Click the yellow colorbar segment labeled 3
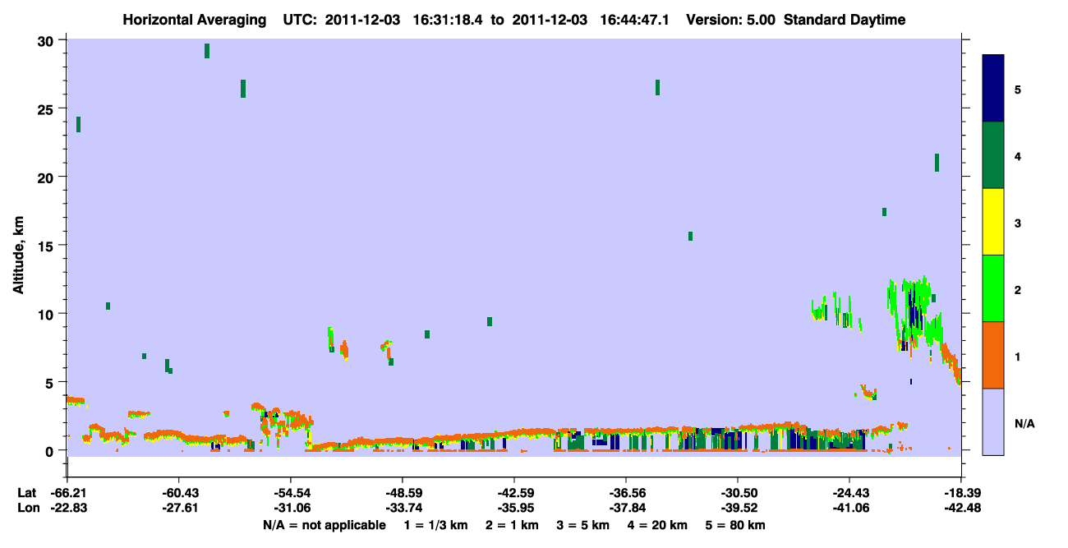Viewport: 1068px width, 548px height. tap(993, 222)
